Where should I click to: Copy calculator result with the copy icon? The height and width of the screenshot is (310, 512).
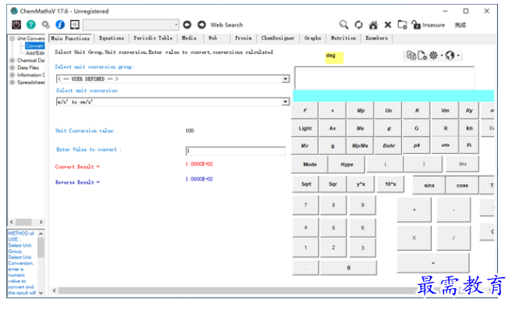pyautogui.click(x=411, y=55)
